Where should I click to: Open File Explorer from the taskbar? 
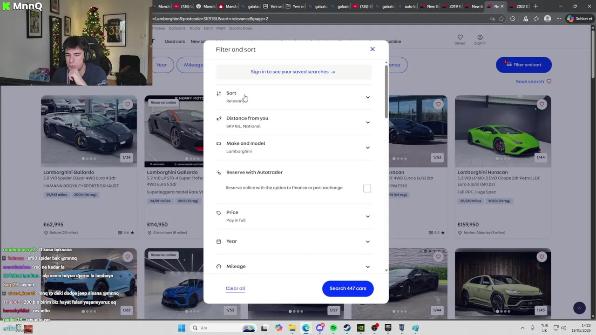[292, 328]
